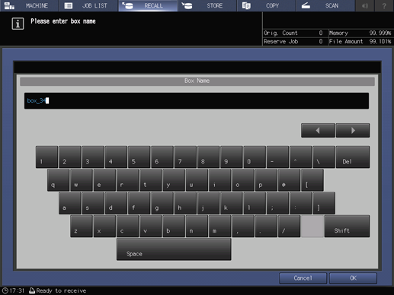
Task: Select the STORE tab
Action: click(207, 5)
